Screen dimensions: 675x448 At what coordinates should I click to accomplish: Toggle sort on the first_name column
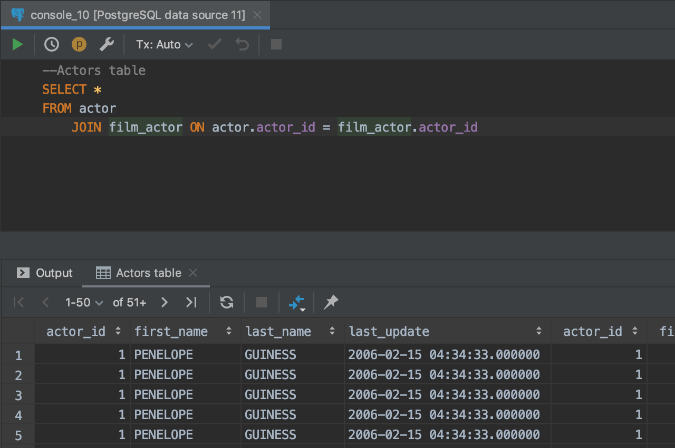click(x=228, y=331)
